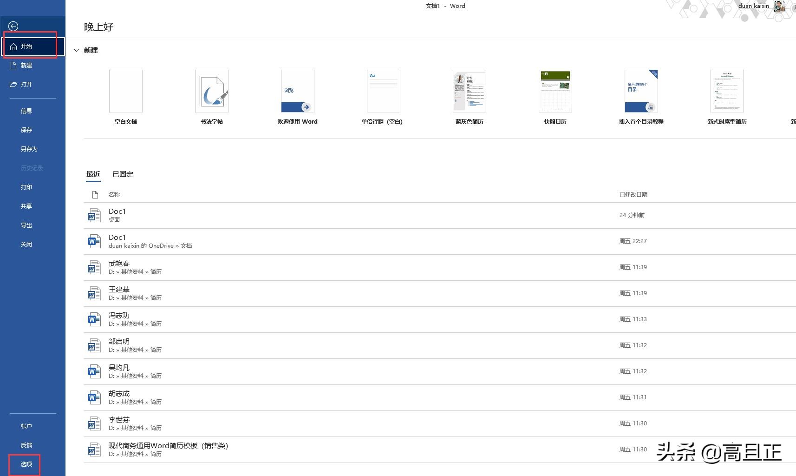The width and height of the screenshot is (796, 476).
Task: Click the user profile avatar
Action: point(780,6)
